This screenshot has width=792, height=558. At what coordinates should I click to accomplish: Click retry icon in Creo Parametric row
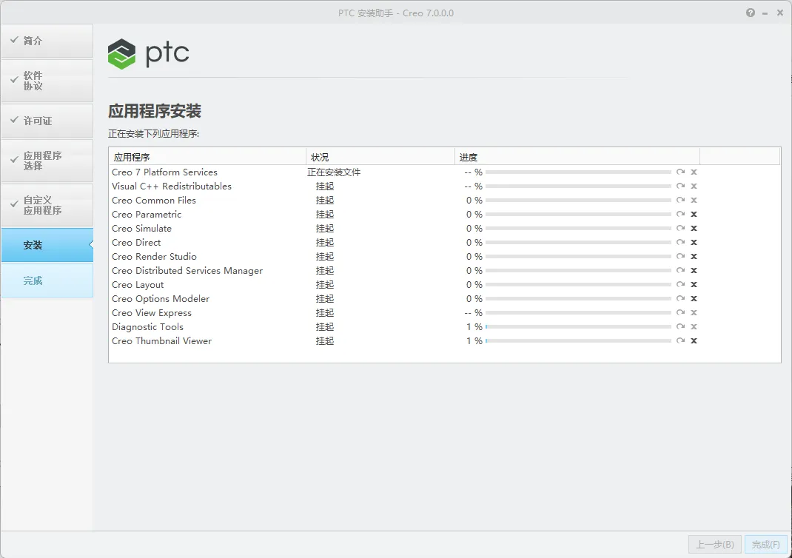point(680,214)
